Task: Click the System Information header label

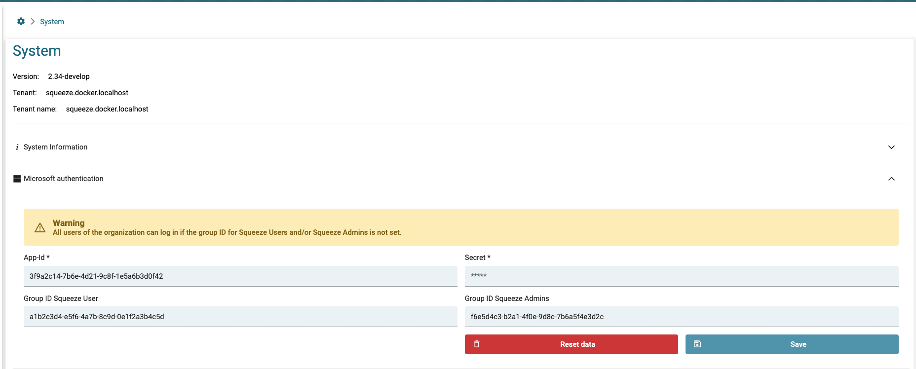Action: pos(55,147)
